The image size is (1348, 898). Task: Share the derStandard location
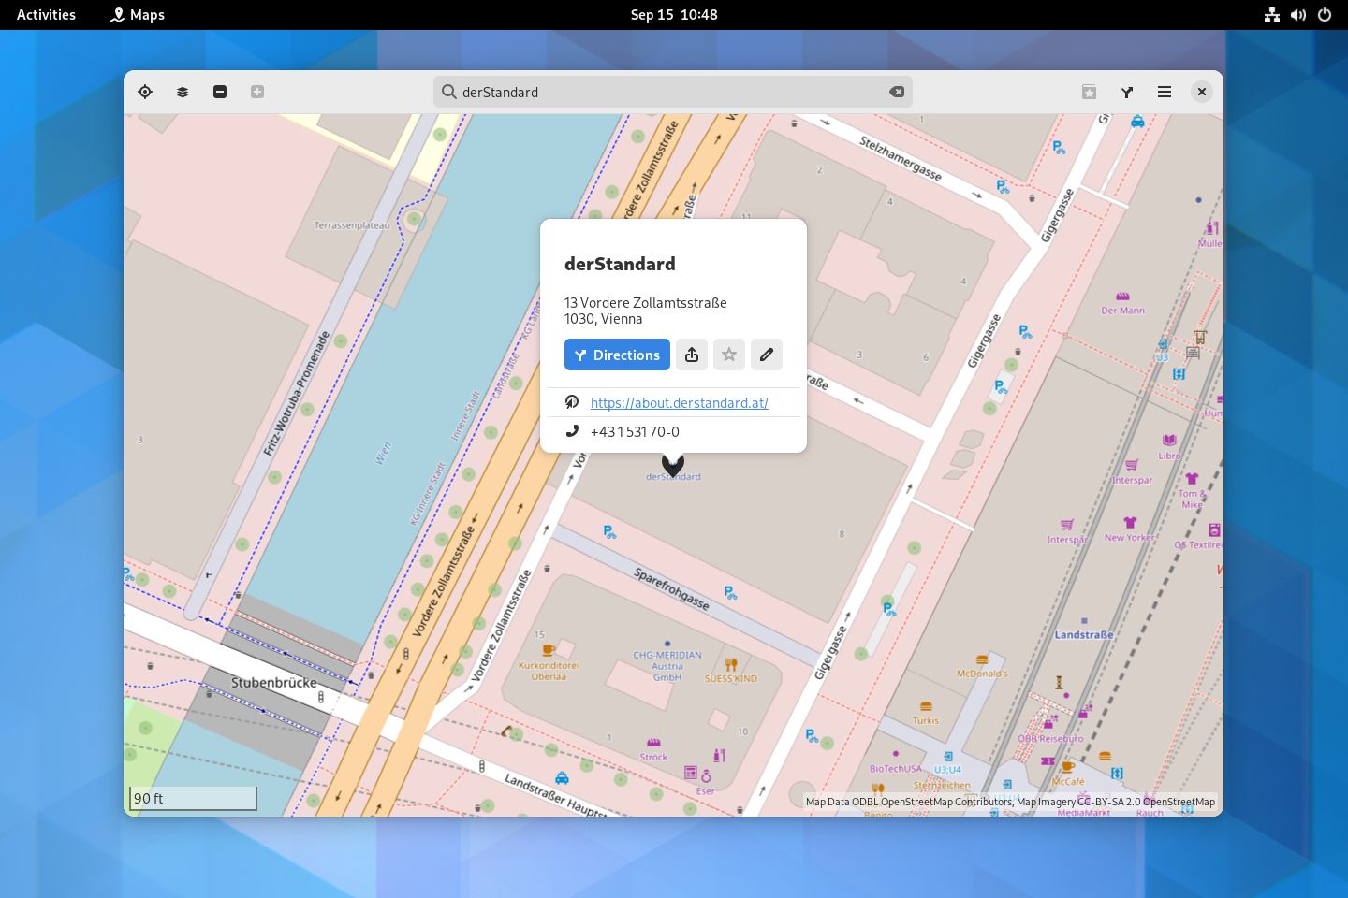[692, 355]
